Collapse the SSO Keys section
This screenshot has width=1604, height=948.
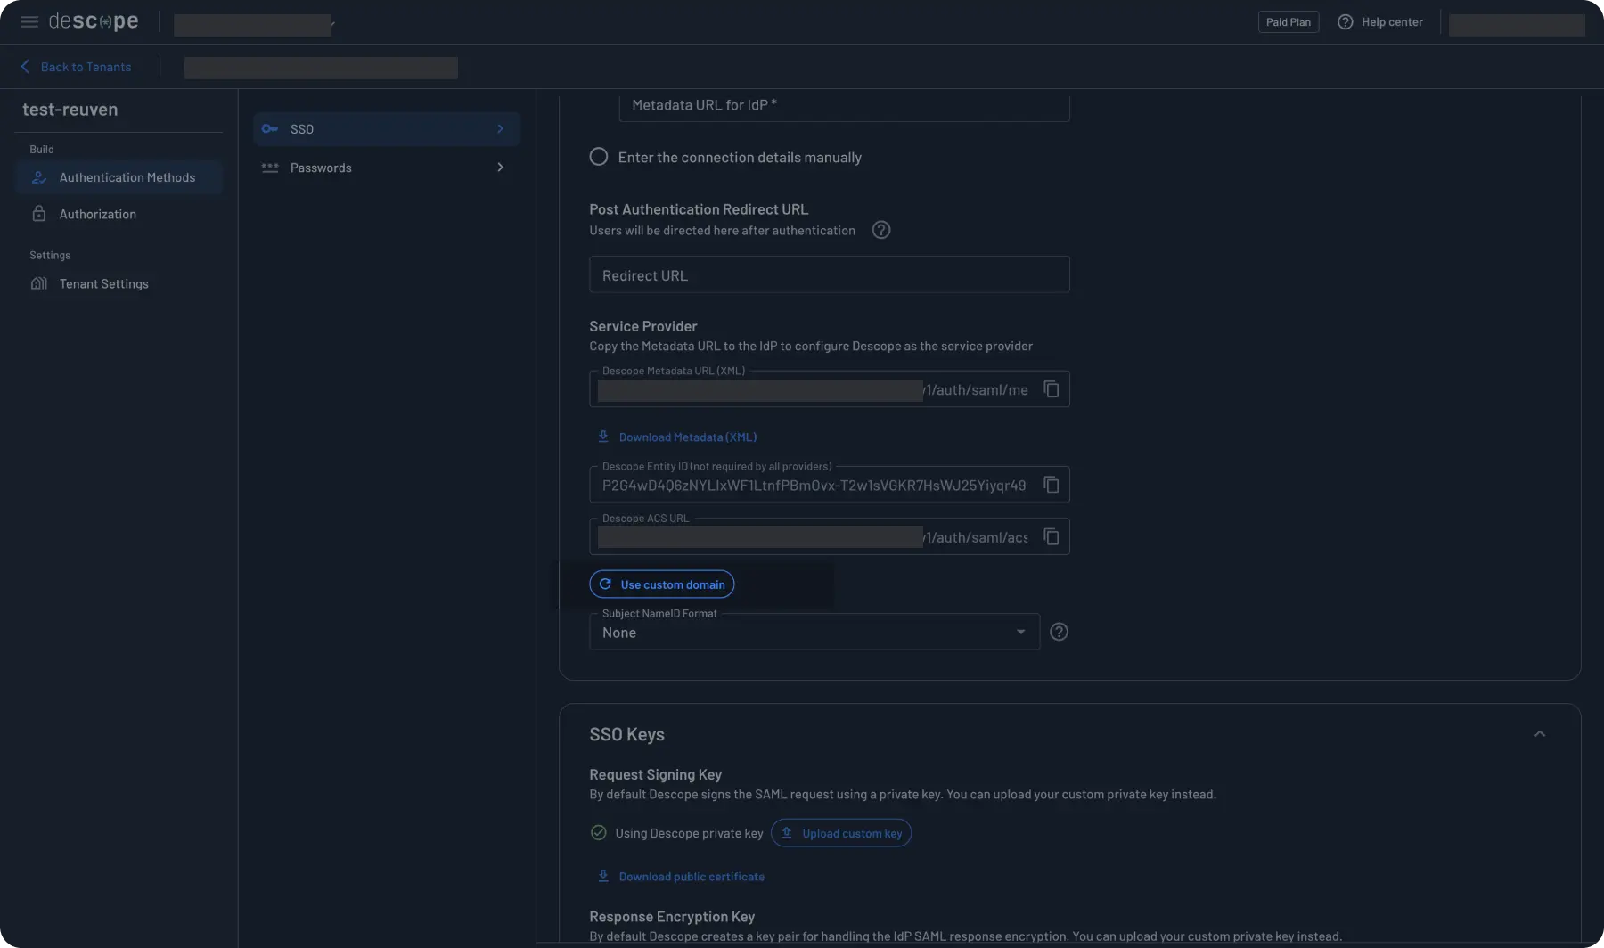(1540, 732)
